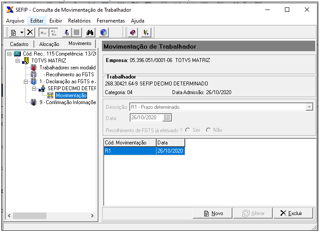This screenshot has height=232, width=320.
Task: Click the 268.30421.64-9 SEFIP DECIMO DETERMINADO text
Action: [x=157, y=84]
